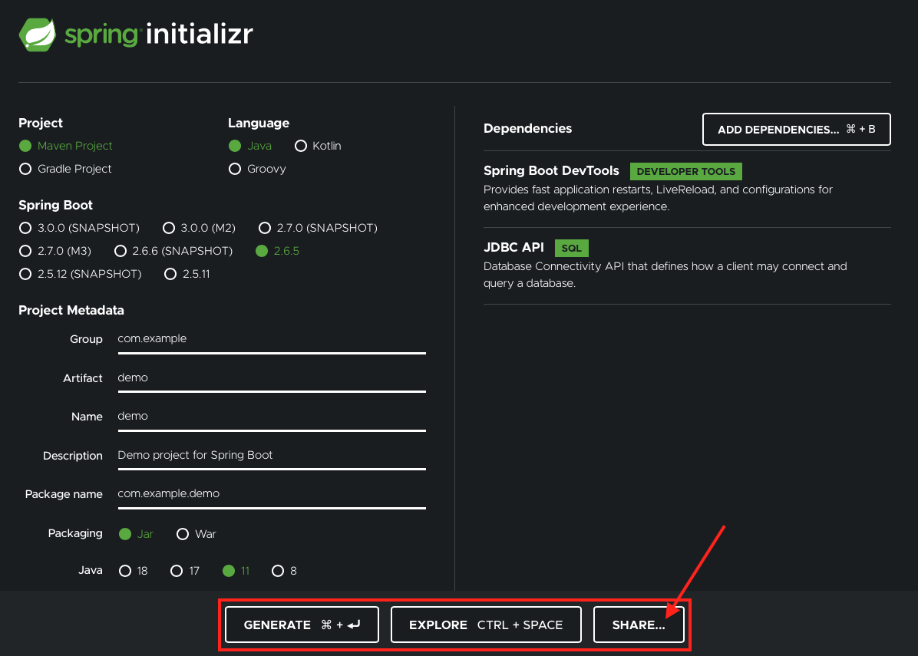
Task: Select Java version 17
Action: click(177, 571)
